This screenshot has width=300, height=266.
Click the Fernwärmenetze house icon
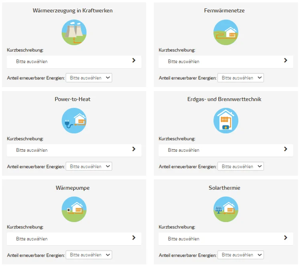[x=226, y=32]
